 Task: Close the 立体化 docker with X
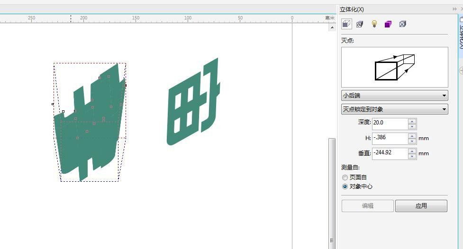(461, 9)
